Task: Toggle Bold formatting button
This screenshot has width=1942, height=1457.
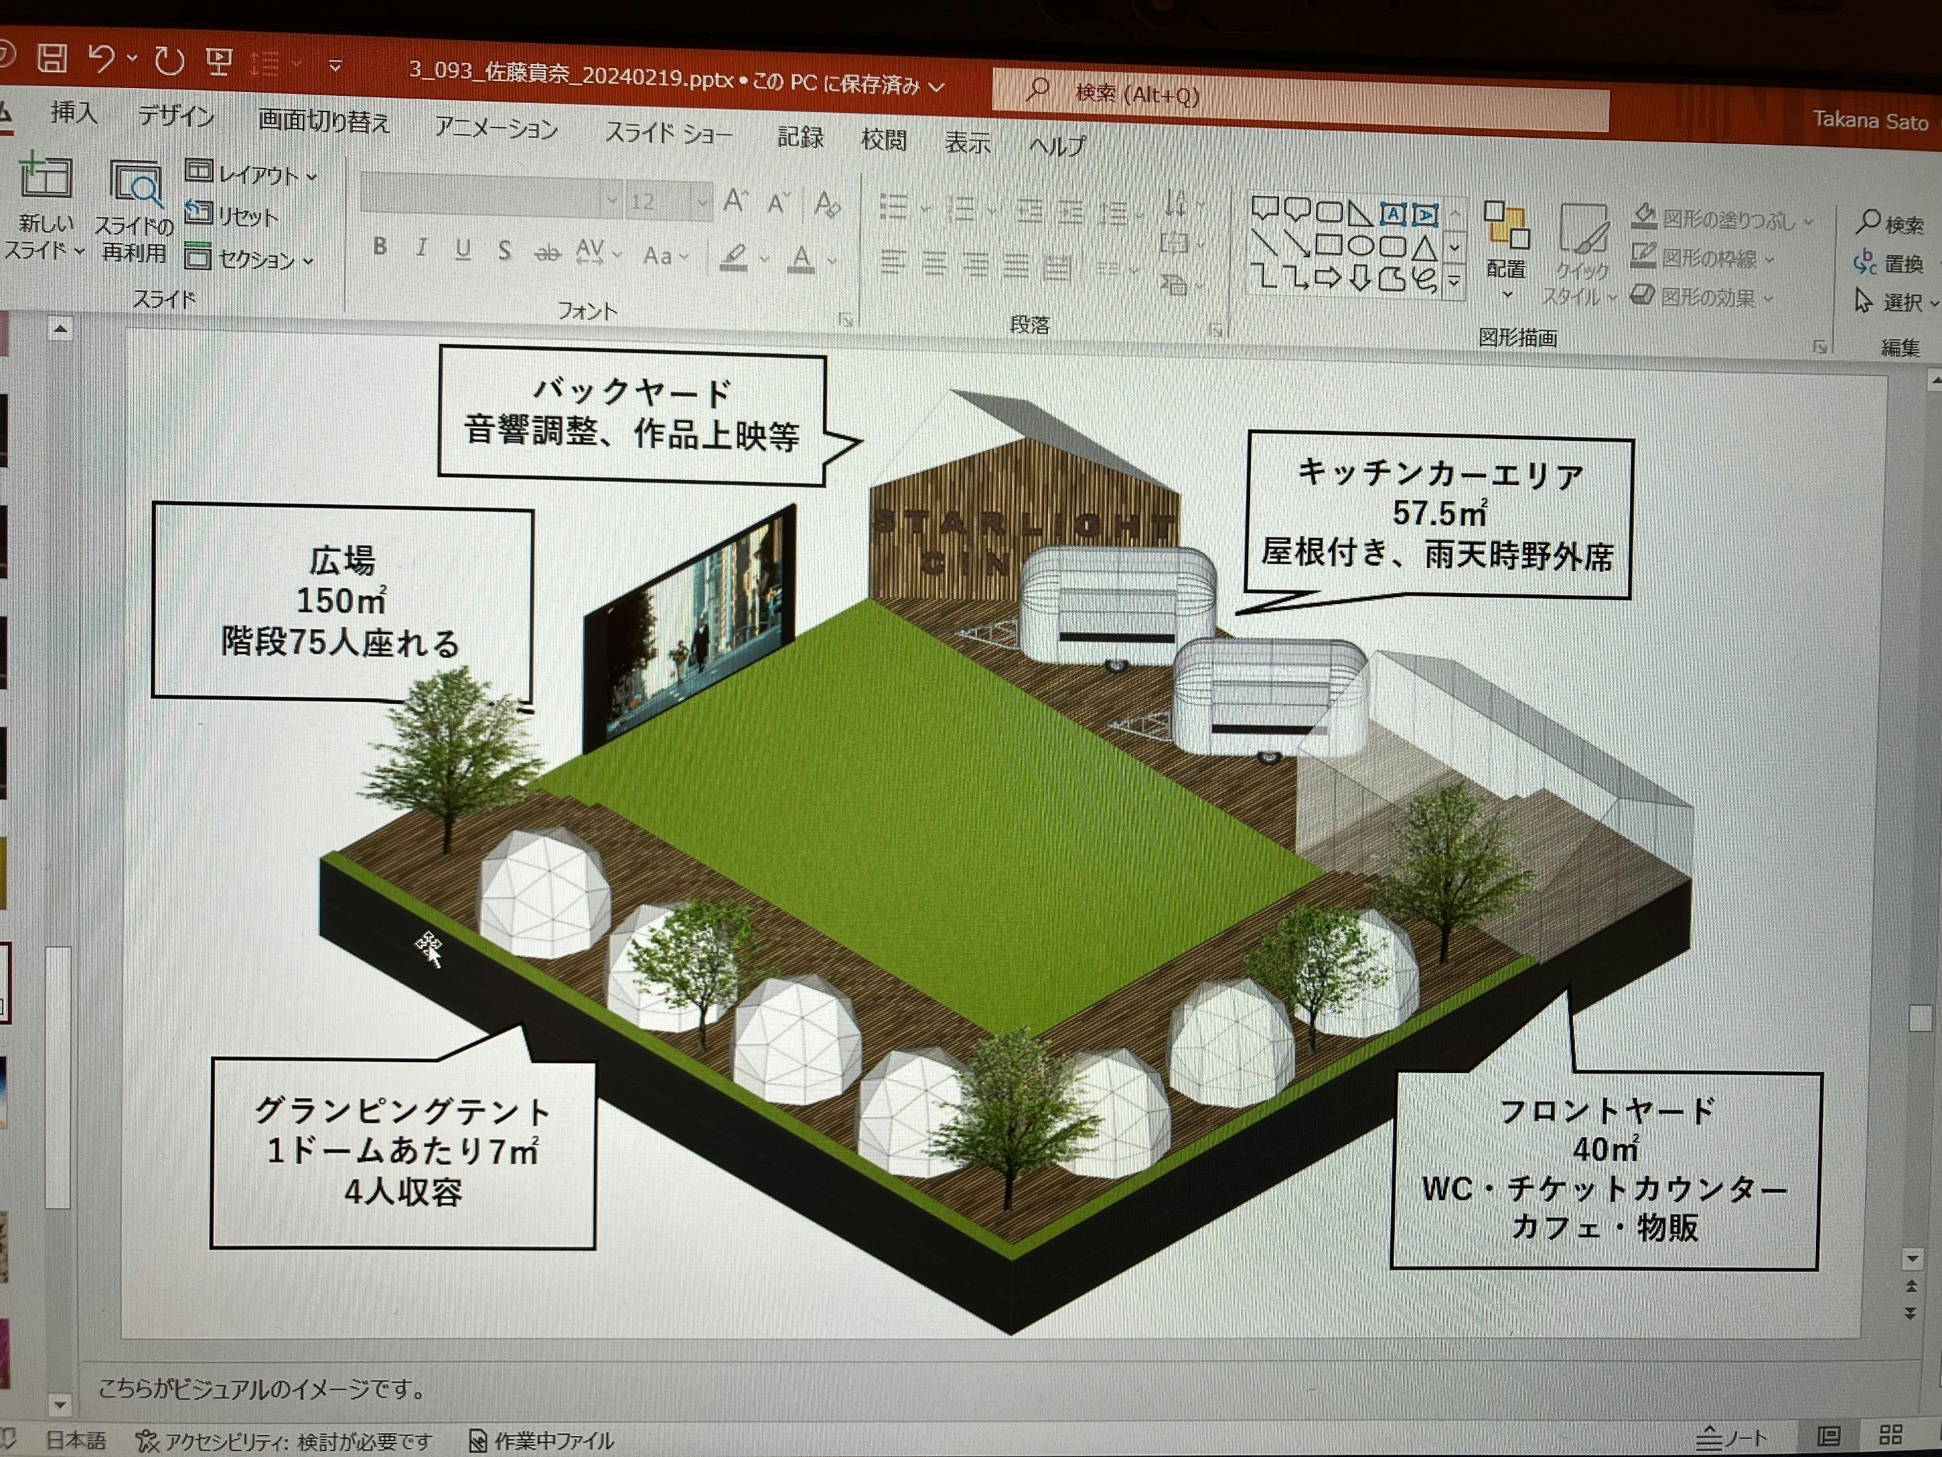Action: 379,247
